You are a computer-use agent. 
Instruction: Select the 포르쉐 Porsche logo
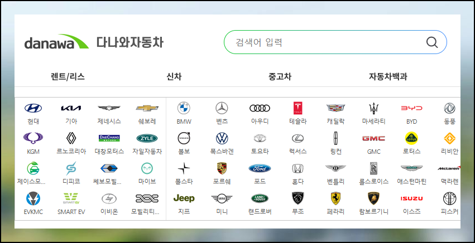coord(222,168)
